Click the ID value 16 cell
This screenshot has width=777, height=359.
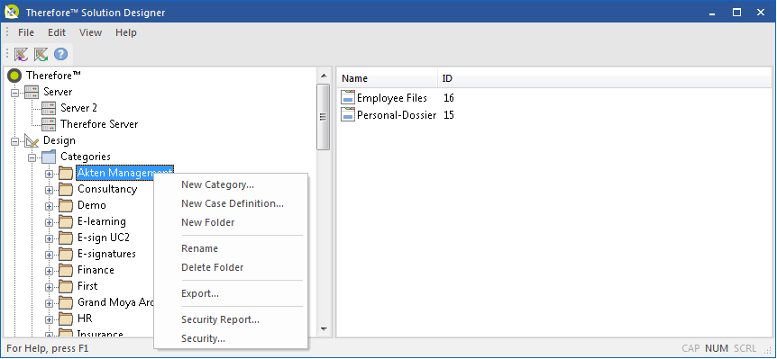[x=449, y=98]
